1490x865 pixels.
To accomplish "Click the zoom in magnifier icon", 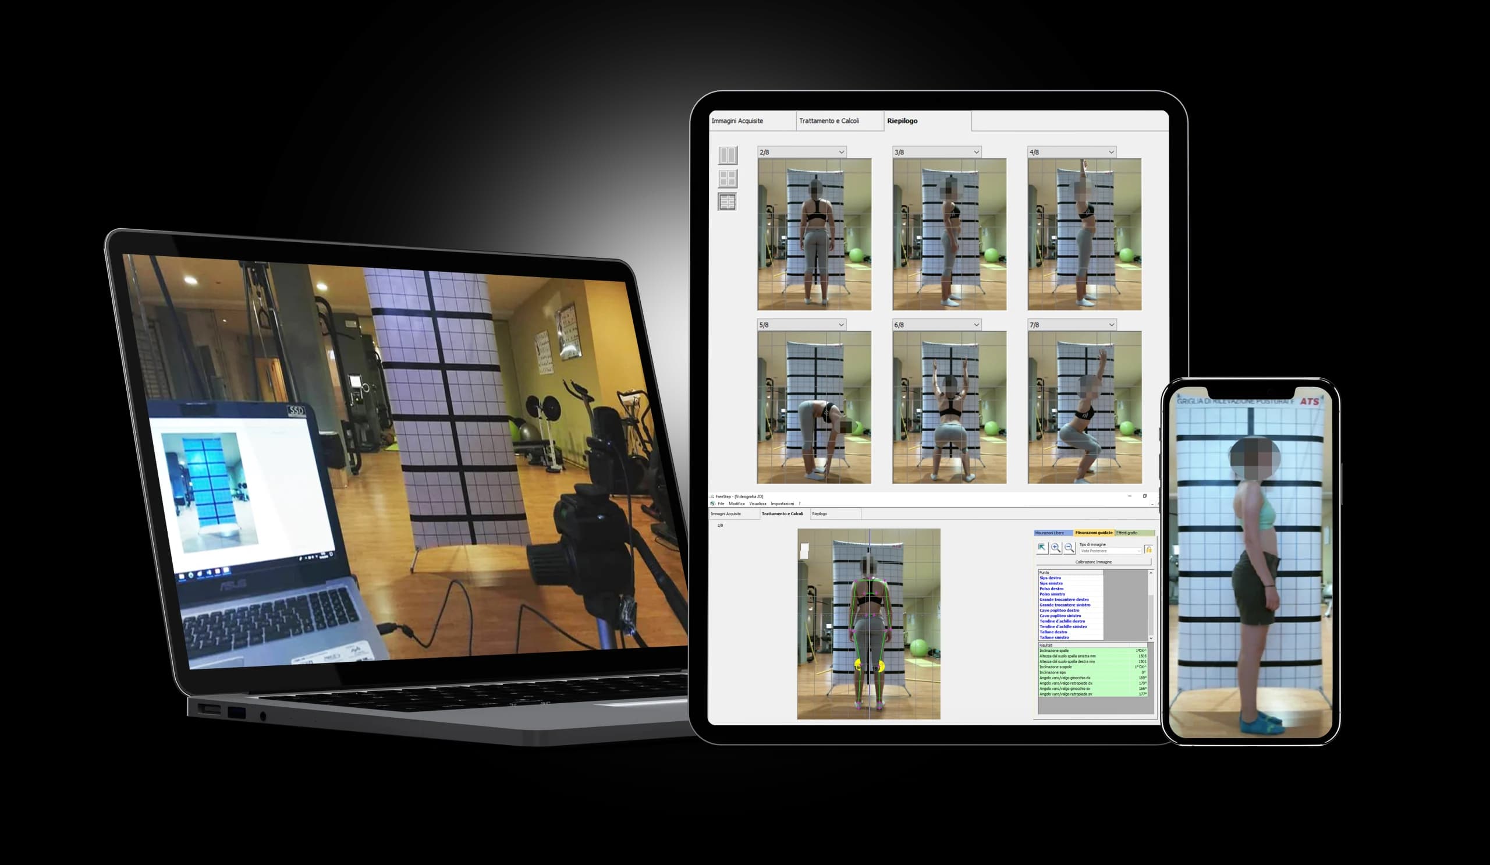I will pyautogui.click(x=1055, y=548).
